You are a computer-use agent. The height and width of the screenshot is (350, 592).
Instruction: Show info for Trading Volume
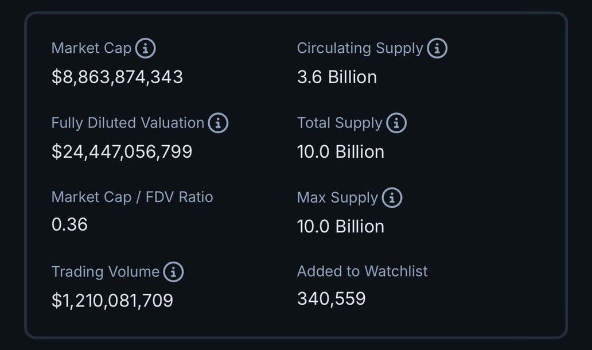pos(173,272)
